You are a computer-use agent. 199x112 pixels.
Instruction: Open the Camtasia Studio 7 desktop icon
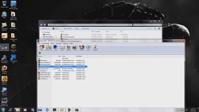pyautogui.click(x=4, y=27)
